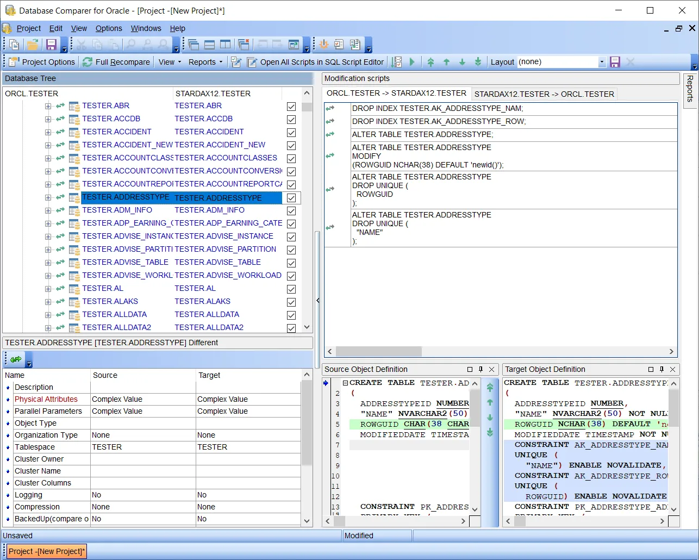Open the Reports dropdown menu in toolbar
This screenshot has width=699, height=560.
point(205,62)
